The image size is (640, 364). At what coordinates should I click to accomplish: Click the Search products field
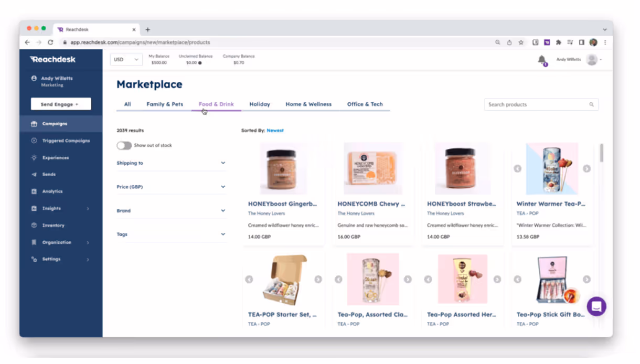(x=541, y=104)
